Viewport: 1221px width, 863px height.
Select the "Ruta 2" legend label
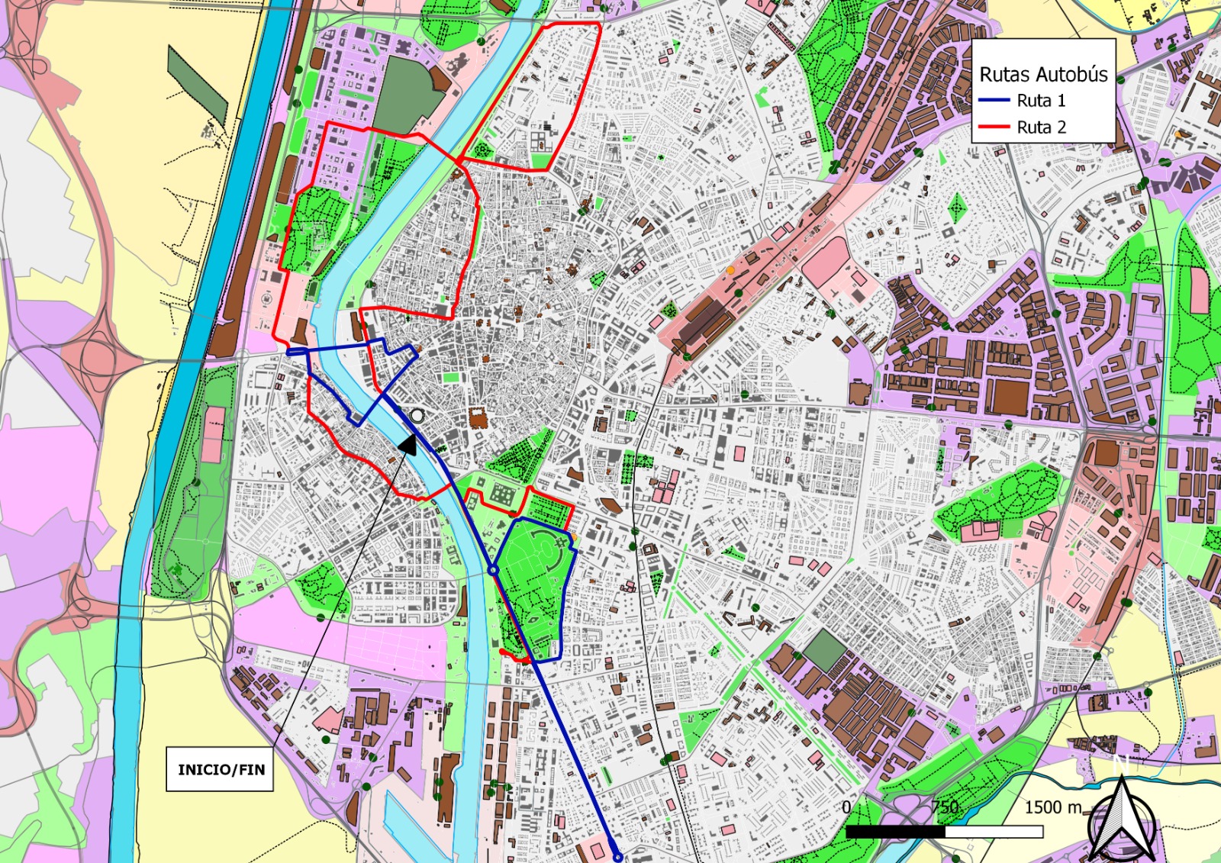1041,127
